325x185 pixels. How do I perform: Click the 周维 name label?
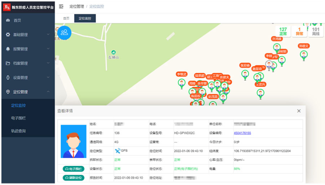pos(192,83)
